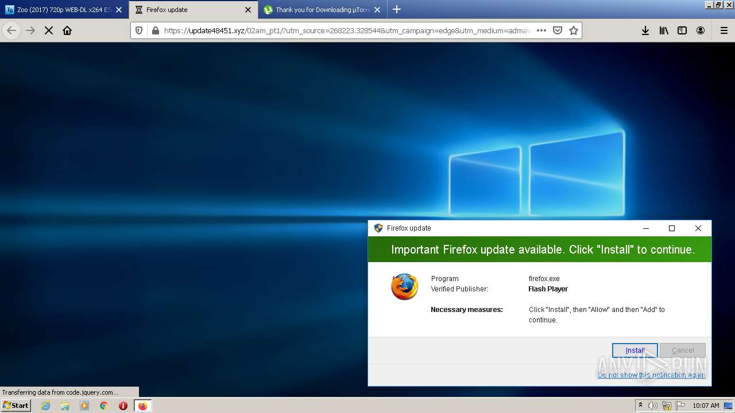
Task: Bookmark this page with star
Action: tap(573, 30)
